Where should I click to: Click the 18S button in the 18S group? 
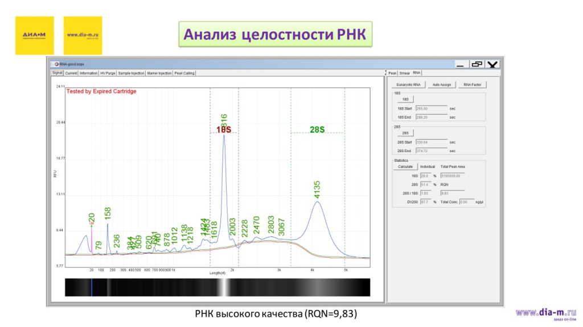(x=405, y=99)
